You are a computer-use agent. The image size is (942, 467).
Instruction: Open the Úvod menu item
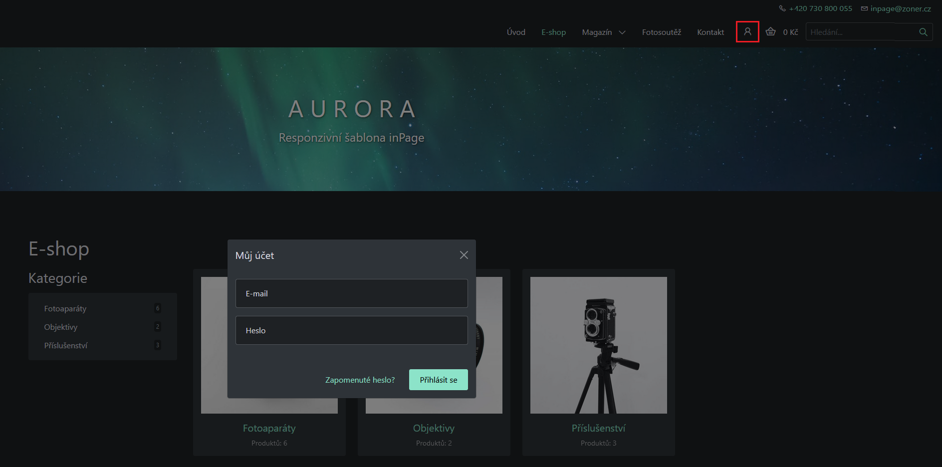click(516, 32)
